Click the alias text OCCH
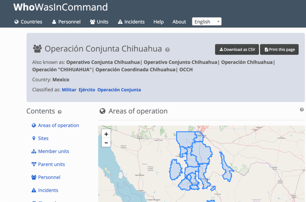Image resolution: width=306 pixels, height=202 pixels. [x=186, y=70]
